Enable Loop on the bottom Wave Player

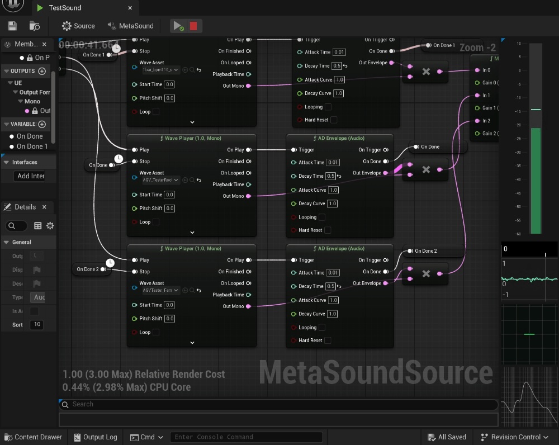pyautogui.click(x=156, y=332)
